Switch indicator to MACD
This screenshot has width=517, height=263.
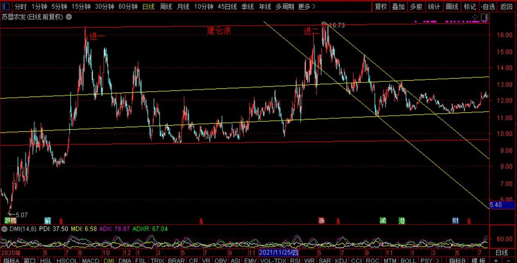click(90, 260)
